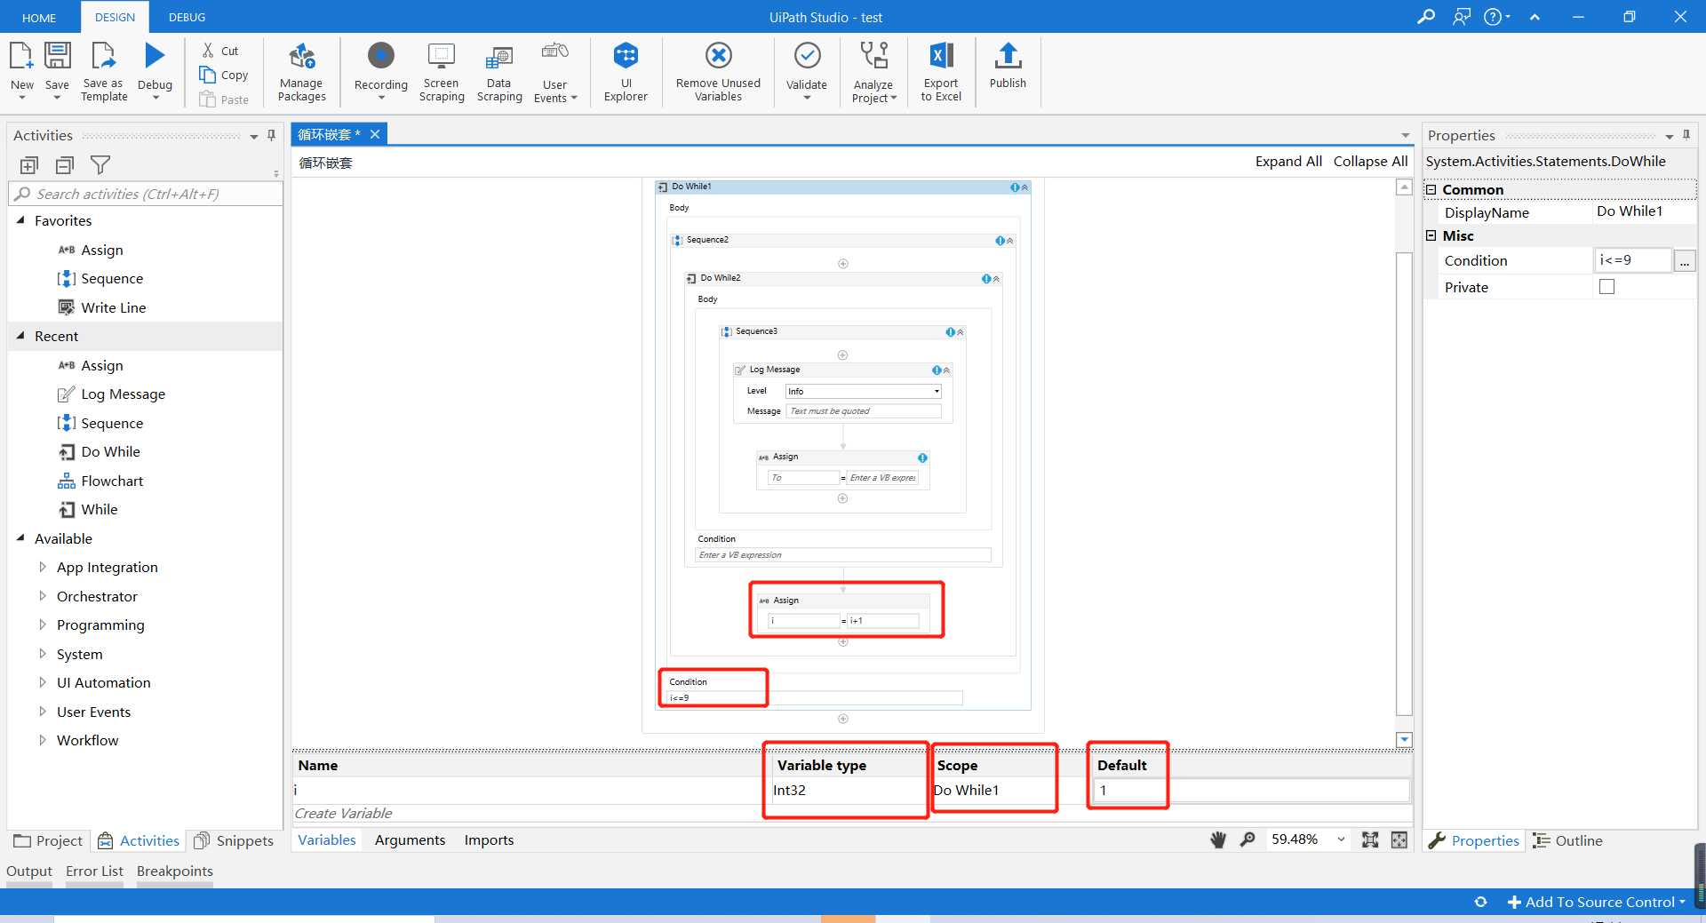Open Log Message Level dropdown
This screenshot has width=1706, height=923.
point(937,392)
